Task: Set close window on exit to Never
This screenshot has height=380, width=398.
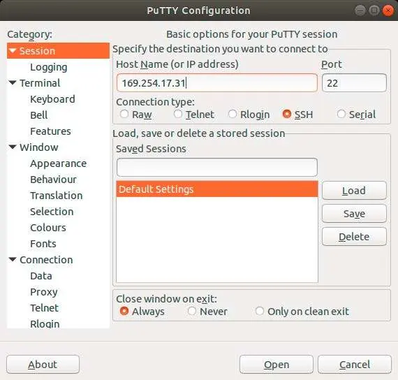Action: pos(192,311)
